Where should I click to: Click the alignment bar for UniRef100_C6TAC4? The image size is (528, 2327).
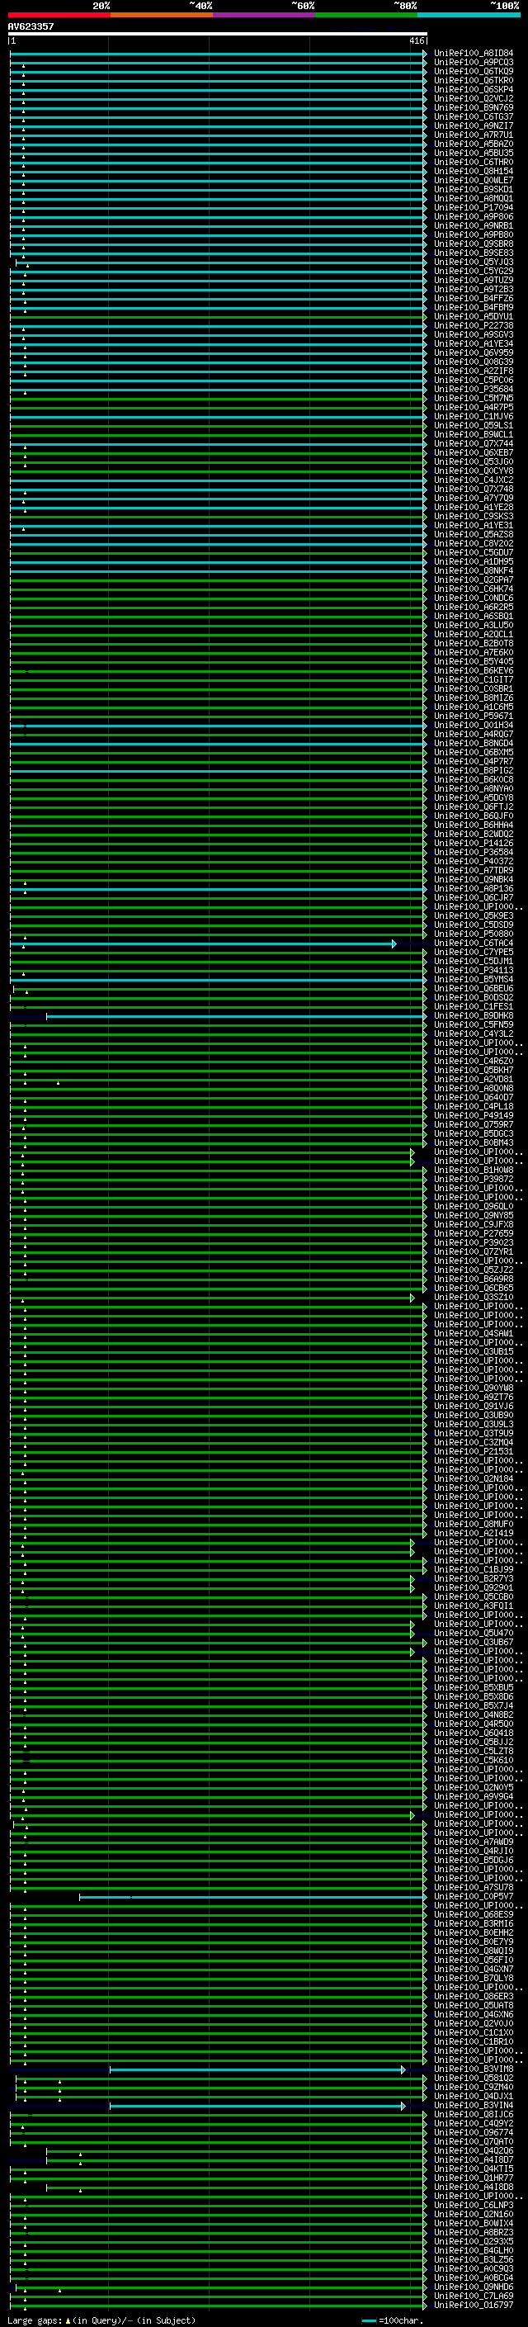(203, 944)
